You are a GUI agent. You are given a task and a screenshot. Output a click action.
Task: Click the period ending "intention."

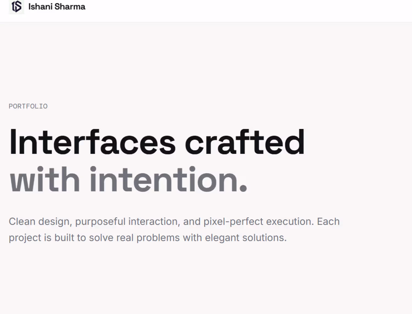(243, 187)
